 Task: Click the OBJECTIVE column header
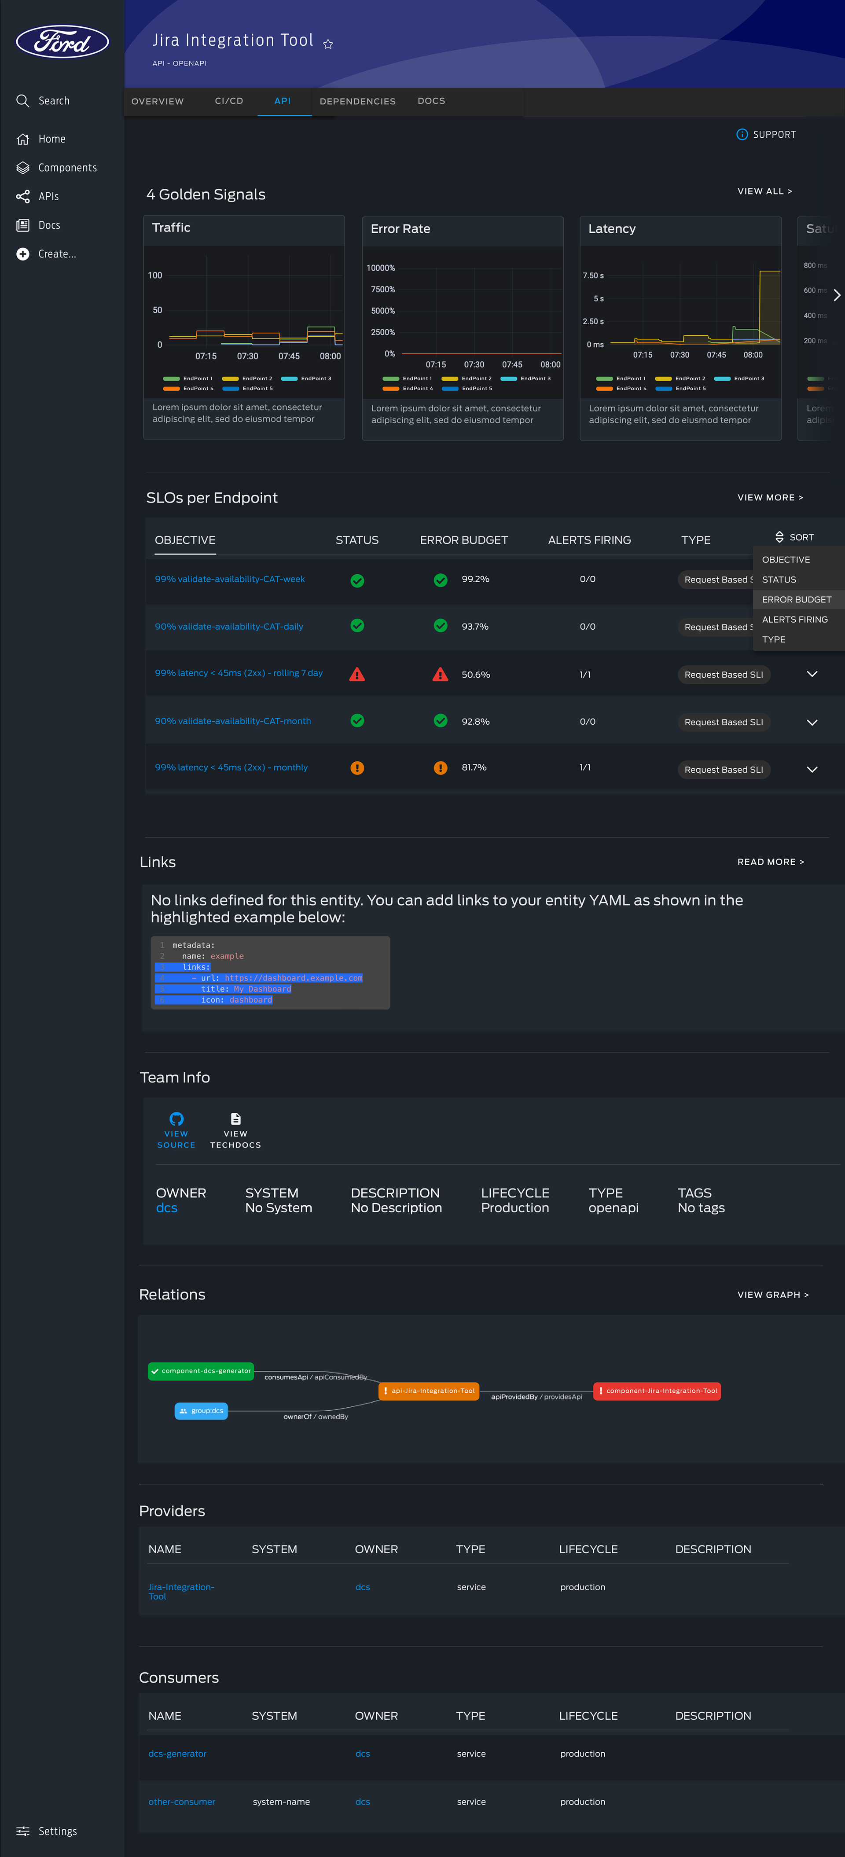pos(185,540)
